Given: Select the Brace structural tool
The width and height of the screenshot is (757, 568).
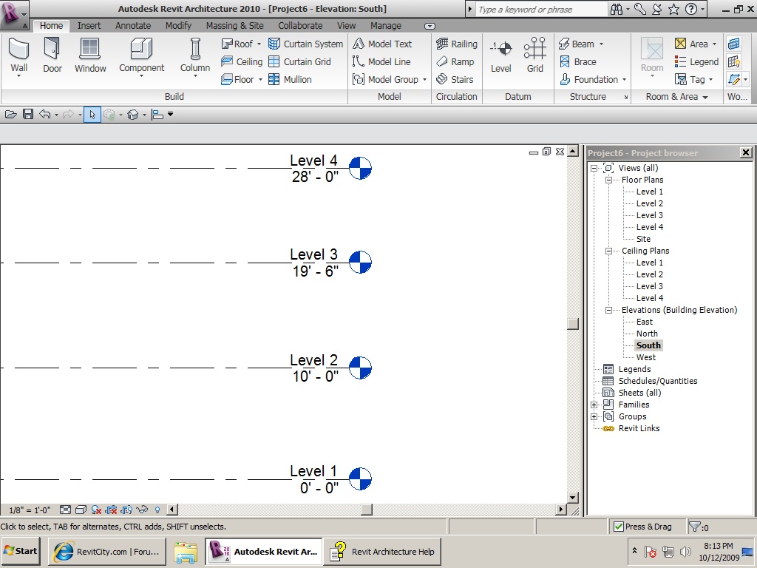Looking at the screenshot, I should [578, 62].
